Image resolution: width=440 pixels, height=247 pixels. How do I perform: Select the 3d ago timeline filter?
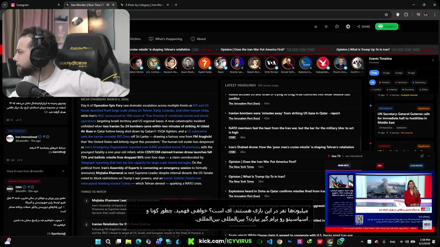(x=411, y=73)
